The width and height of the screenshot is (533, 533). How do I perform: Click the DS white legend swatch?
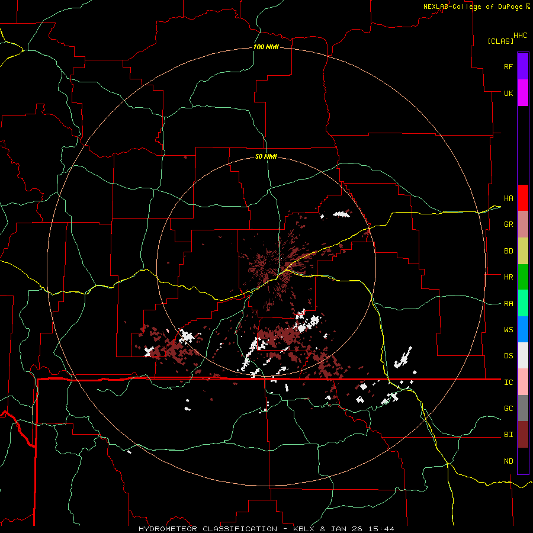tap(523, 355)
